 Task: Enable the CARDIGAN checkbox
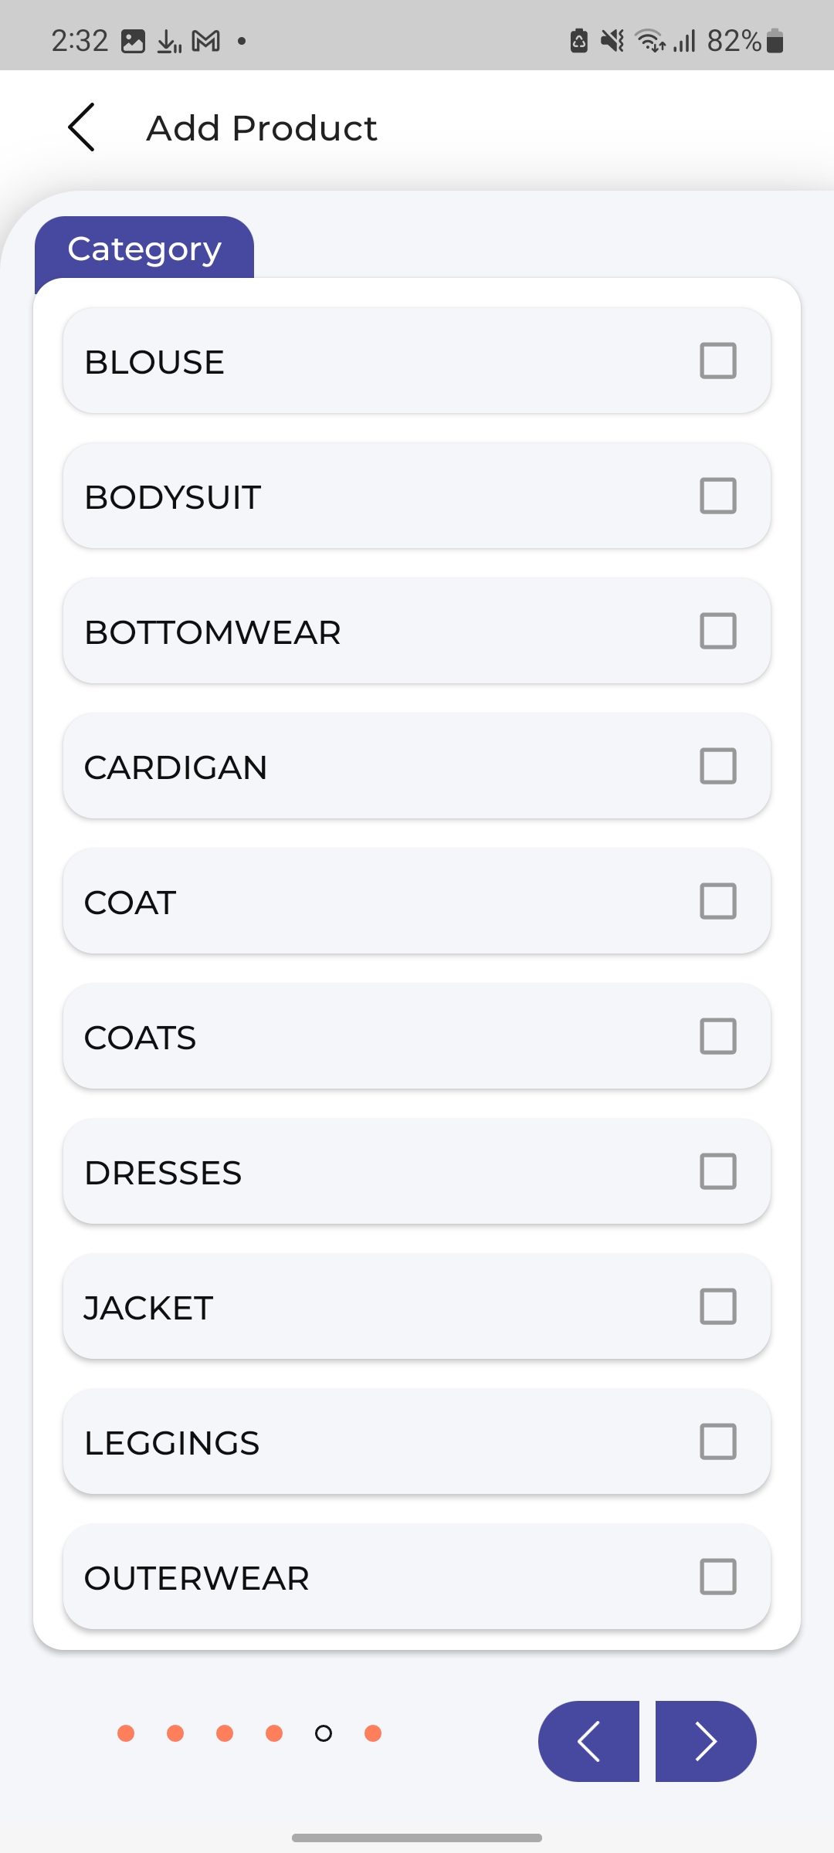click(x=717, y=766)
